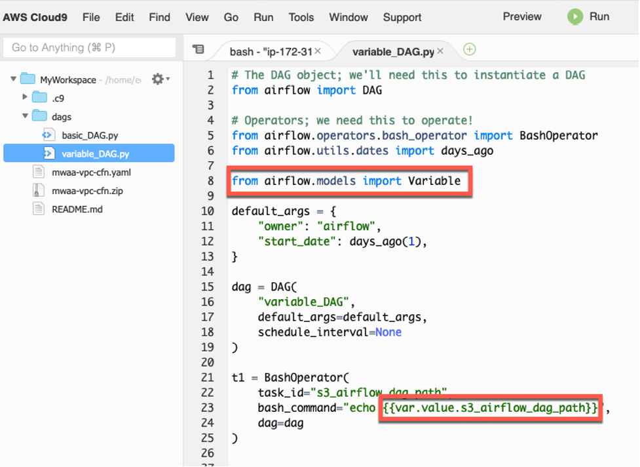Image resolution: width=640 pixels, height=467 pixels.
Task: Open README.md file
Action: coord(77,209)
